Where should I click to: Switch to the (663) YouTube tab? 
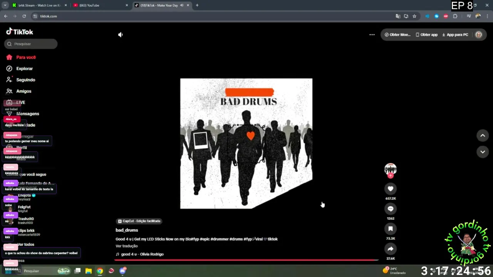101,5
